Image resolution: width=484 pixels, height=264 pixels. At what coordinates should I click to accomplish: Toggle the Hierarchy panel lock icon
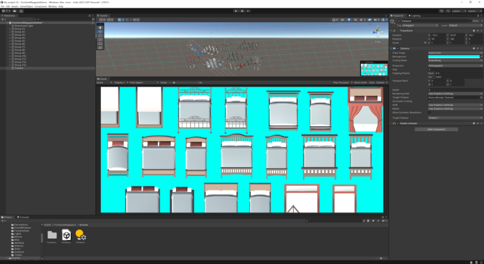pos(89,16)
